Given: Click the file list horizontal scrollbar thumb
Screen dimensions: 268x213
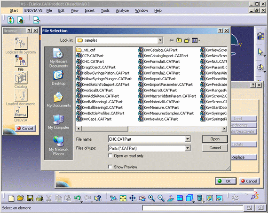Looking at the screenshot, I should pyautogui.click(x=105, y=129).
